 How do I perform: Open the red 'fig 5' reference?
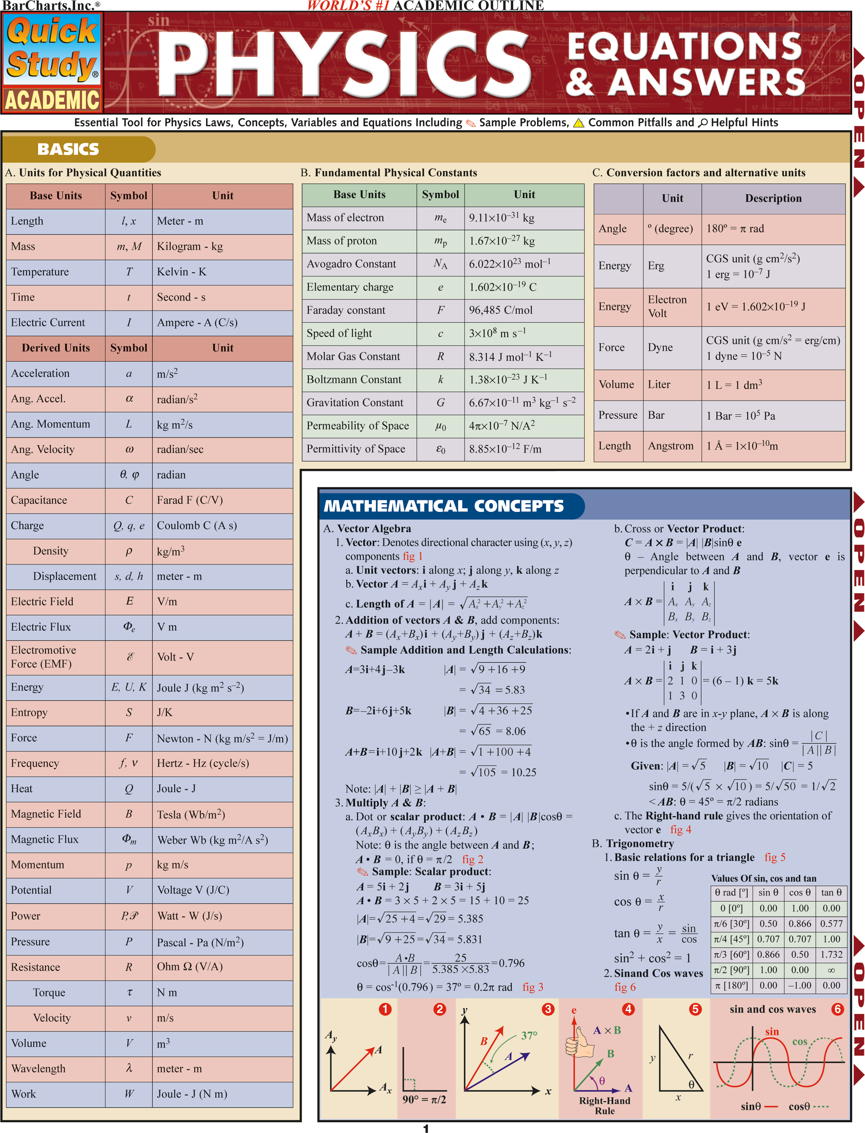(x=775, y=857)
